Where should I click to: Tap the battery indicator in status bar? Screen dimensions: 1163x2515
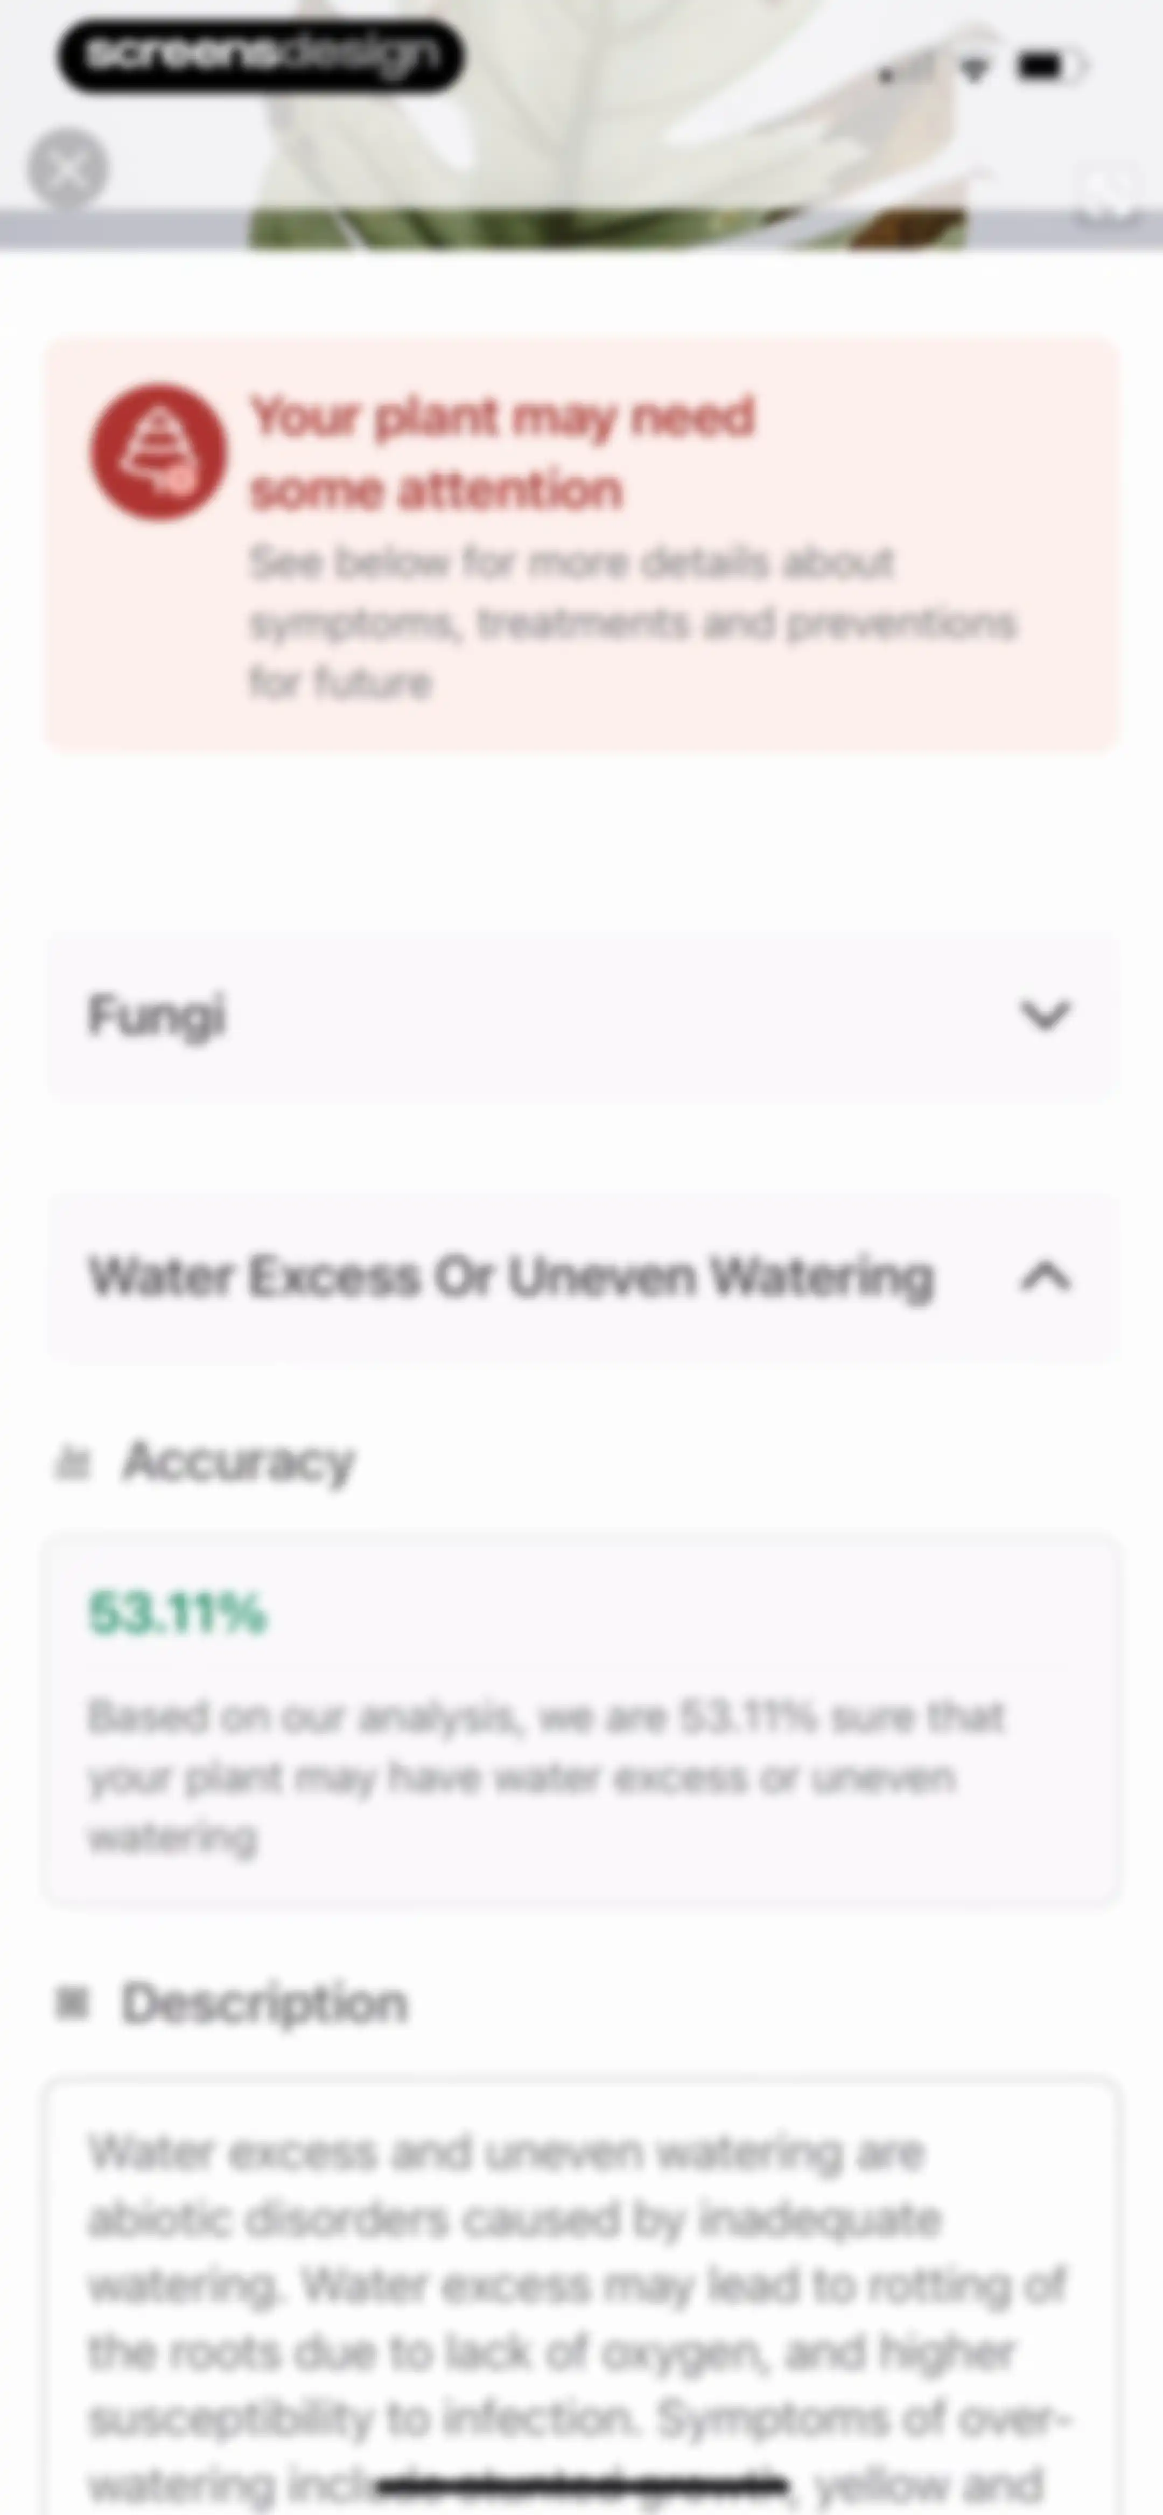pos(1050,66)
